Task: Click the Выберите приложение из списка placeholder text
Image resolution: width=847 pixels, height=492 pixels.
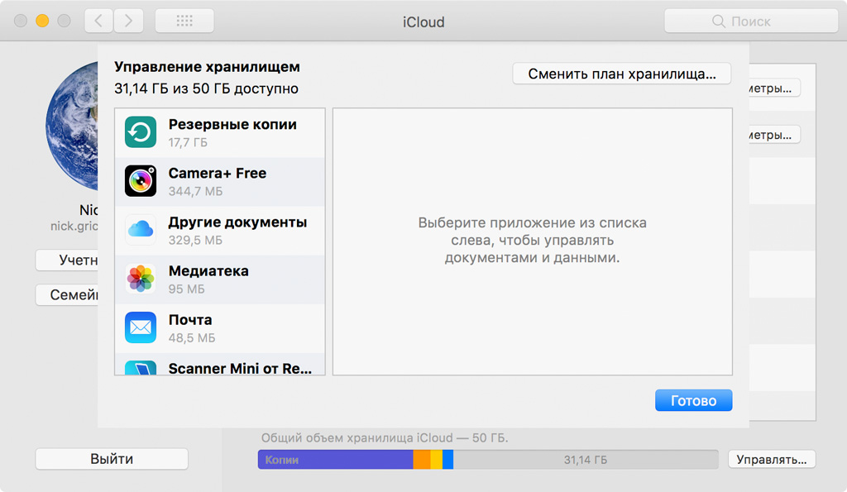Action: click(532, 240)
